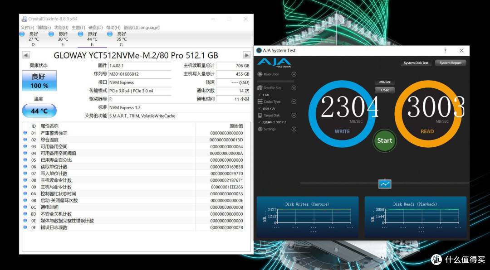Expand the Target Disk dropdown

pos(294,116)
